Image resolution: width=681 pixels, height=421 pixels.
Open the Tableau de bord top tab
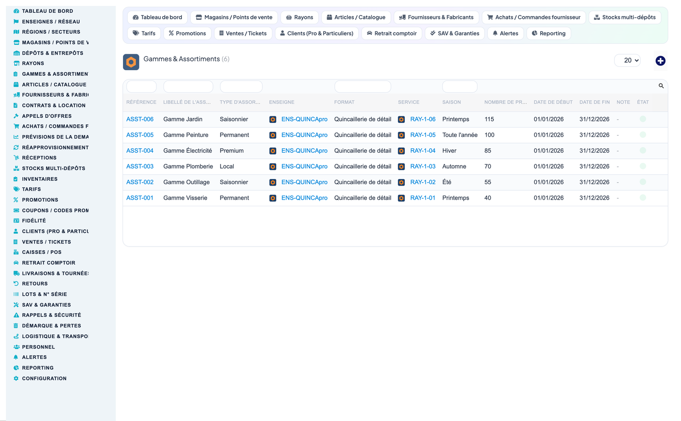[157, 17]
